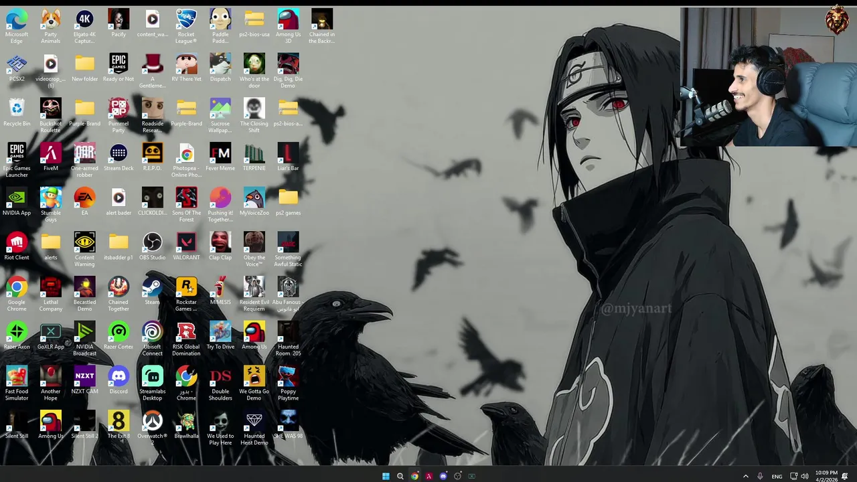Open the notifications bell

tap(845, 476)
